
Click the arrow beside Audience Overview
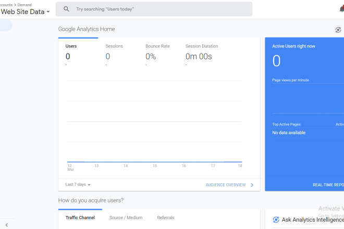pos(252,185)
